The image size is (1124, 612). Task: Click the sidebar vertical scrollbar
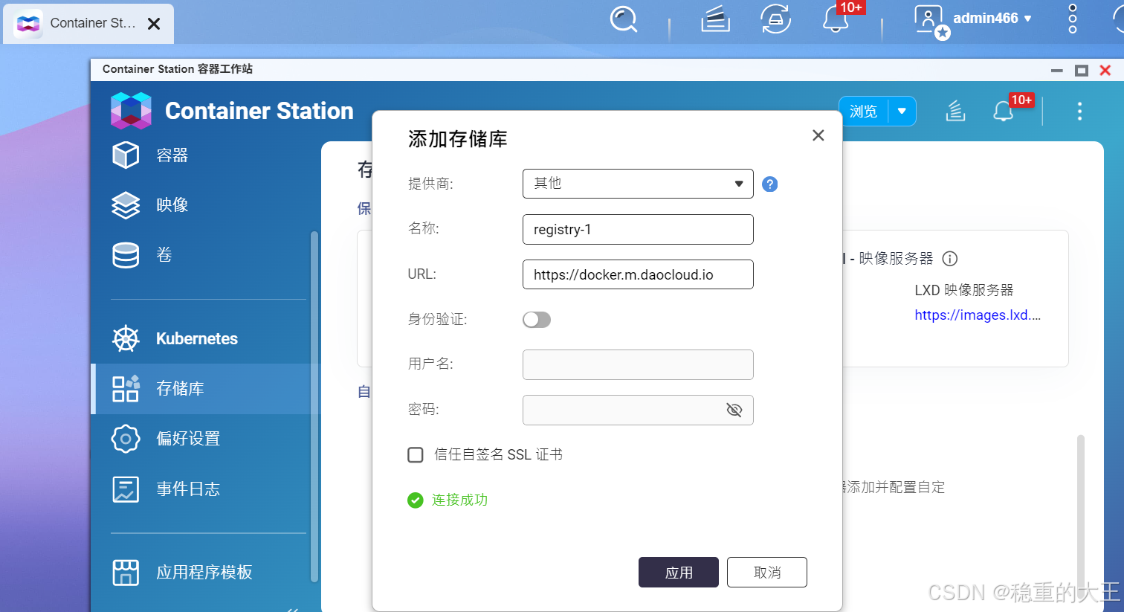coord(314,405)
